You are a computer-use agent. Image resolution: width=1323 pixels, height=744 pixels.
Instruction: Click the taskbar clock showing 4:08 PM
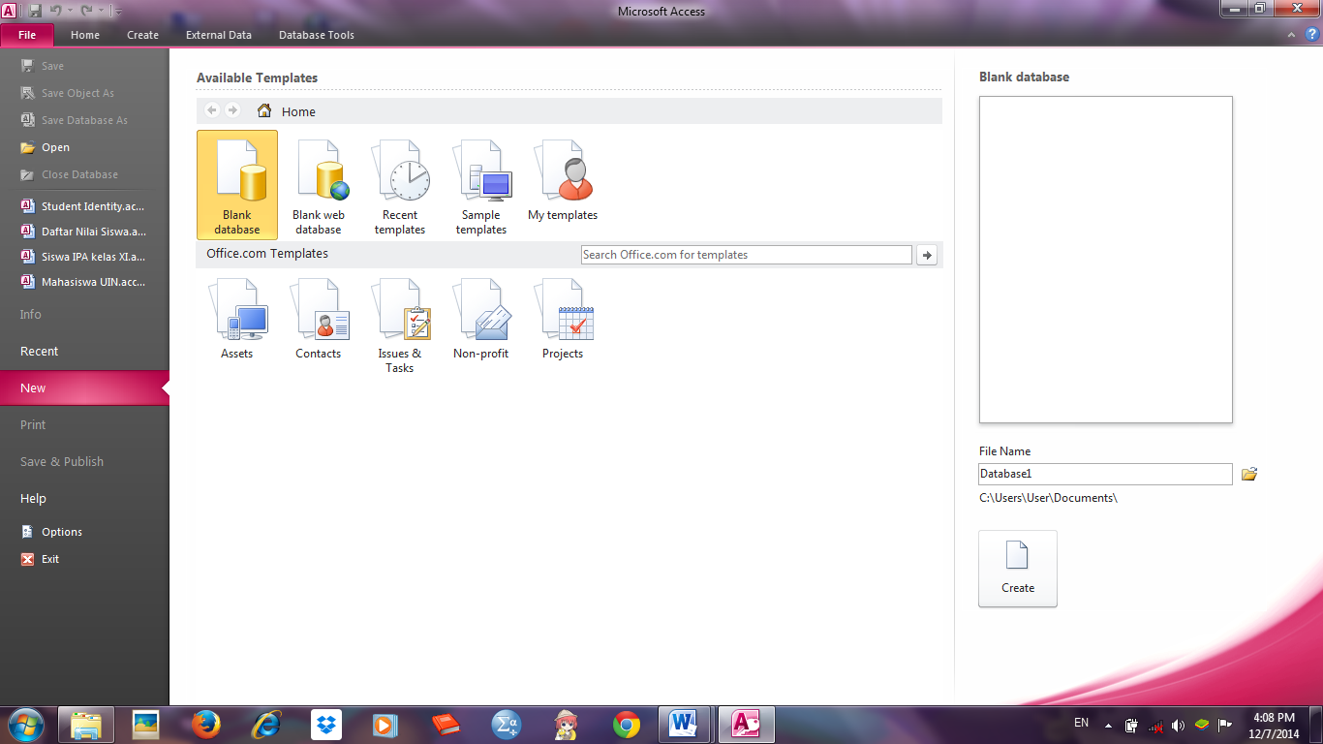[x=1274, y=725]
